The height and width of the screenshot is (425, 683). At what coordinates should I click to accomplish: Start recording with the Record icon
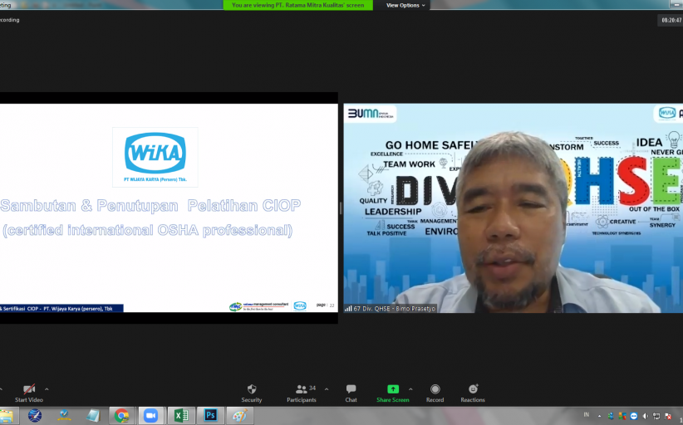[x=435, y=389]
